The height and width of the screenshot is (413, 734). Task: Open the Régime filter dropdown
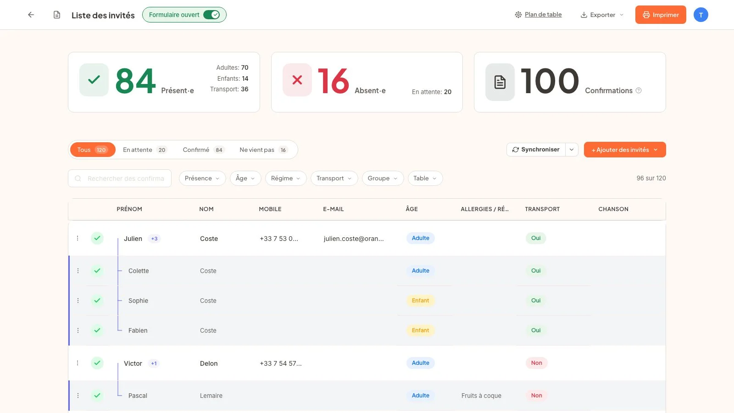(286, 178)
